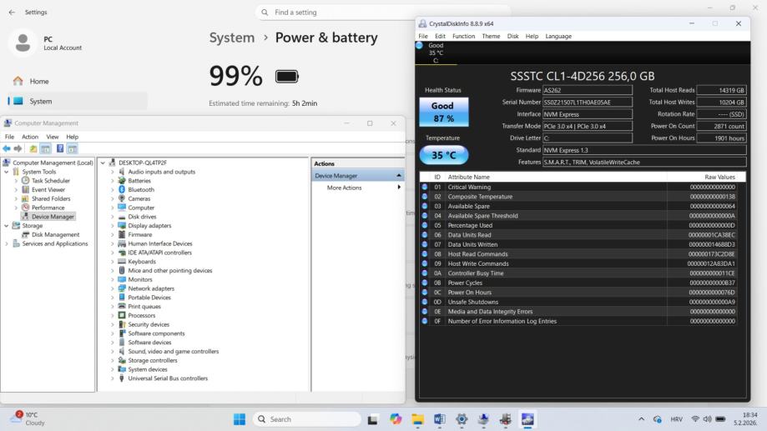Open Task View from taskbar
The height and width of the screenshot is (431, 767).
click(x=373, y=419)
